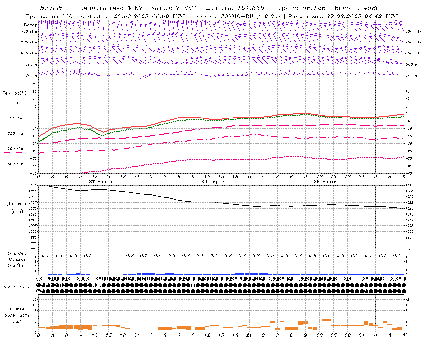Select the "(мм/1ч.)" hourly precipitation unit label
The width and height of the screenshot is (423, 338).
pyautogui.click(x=17, y=266)
